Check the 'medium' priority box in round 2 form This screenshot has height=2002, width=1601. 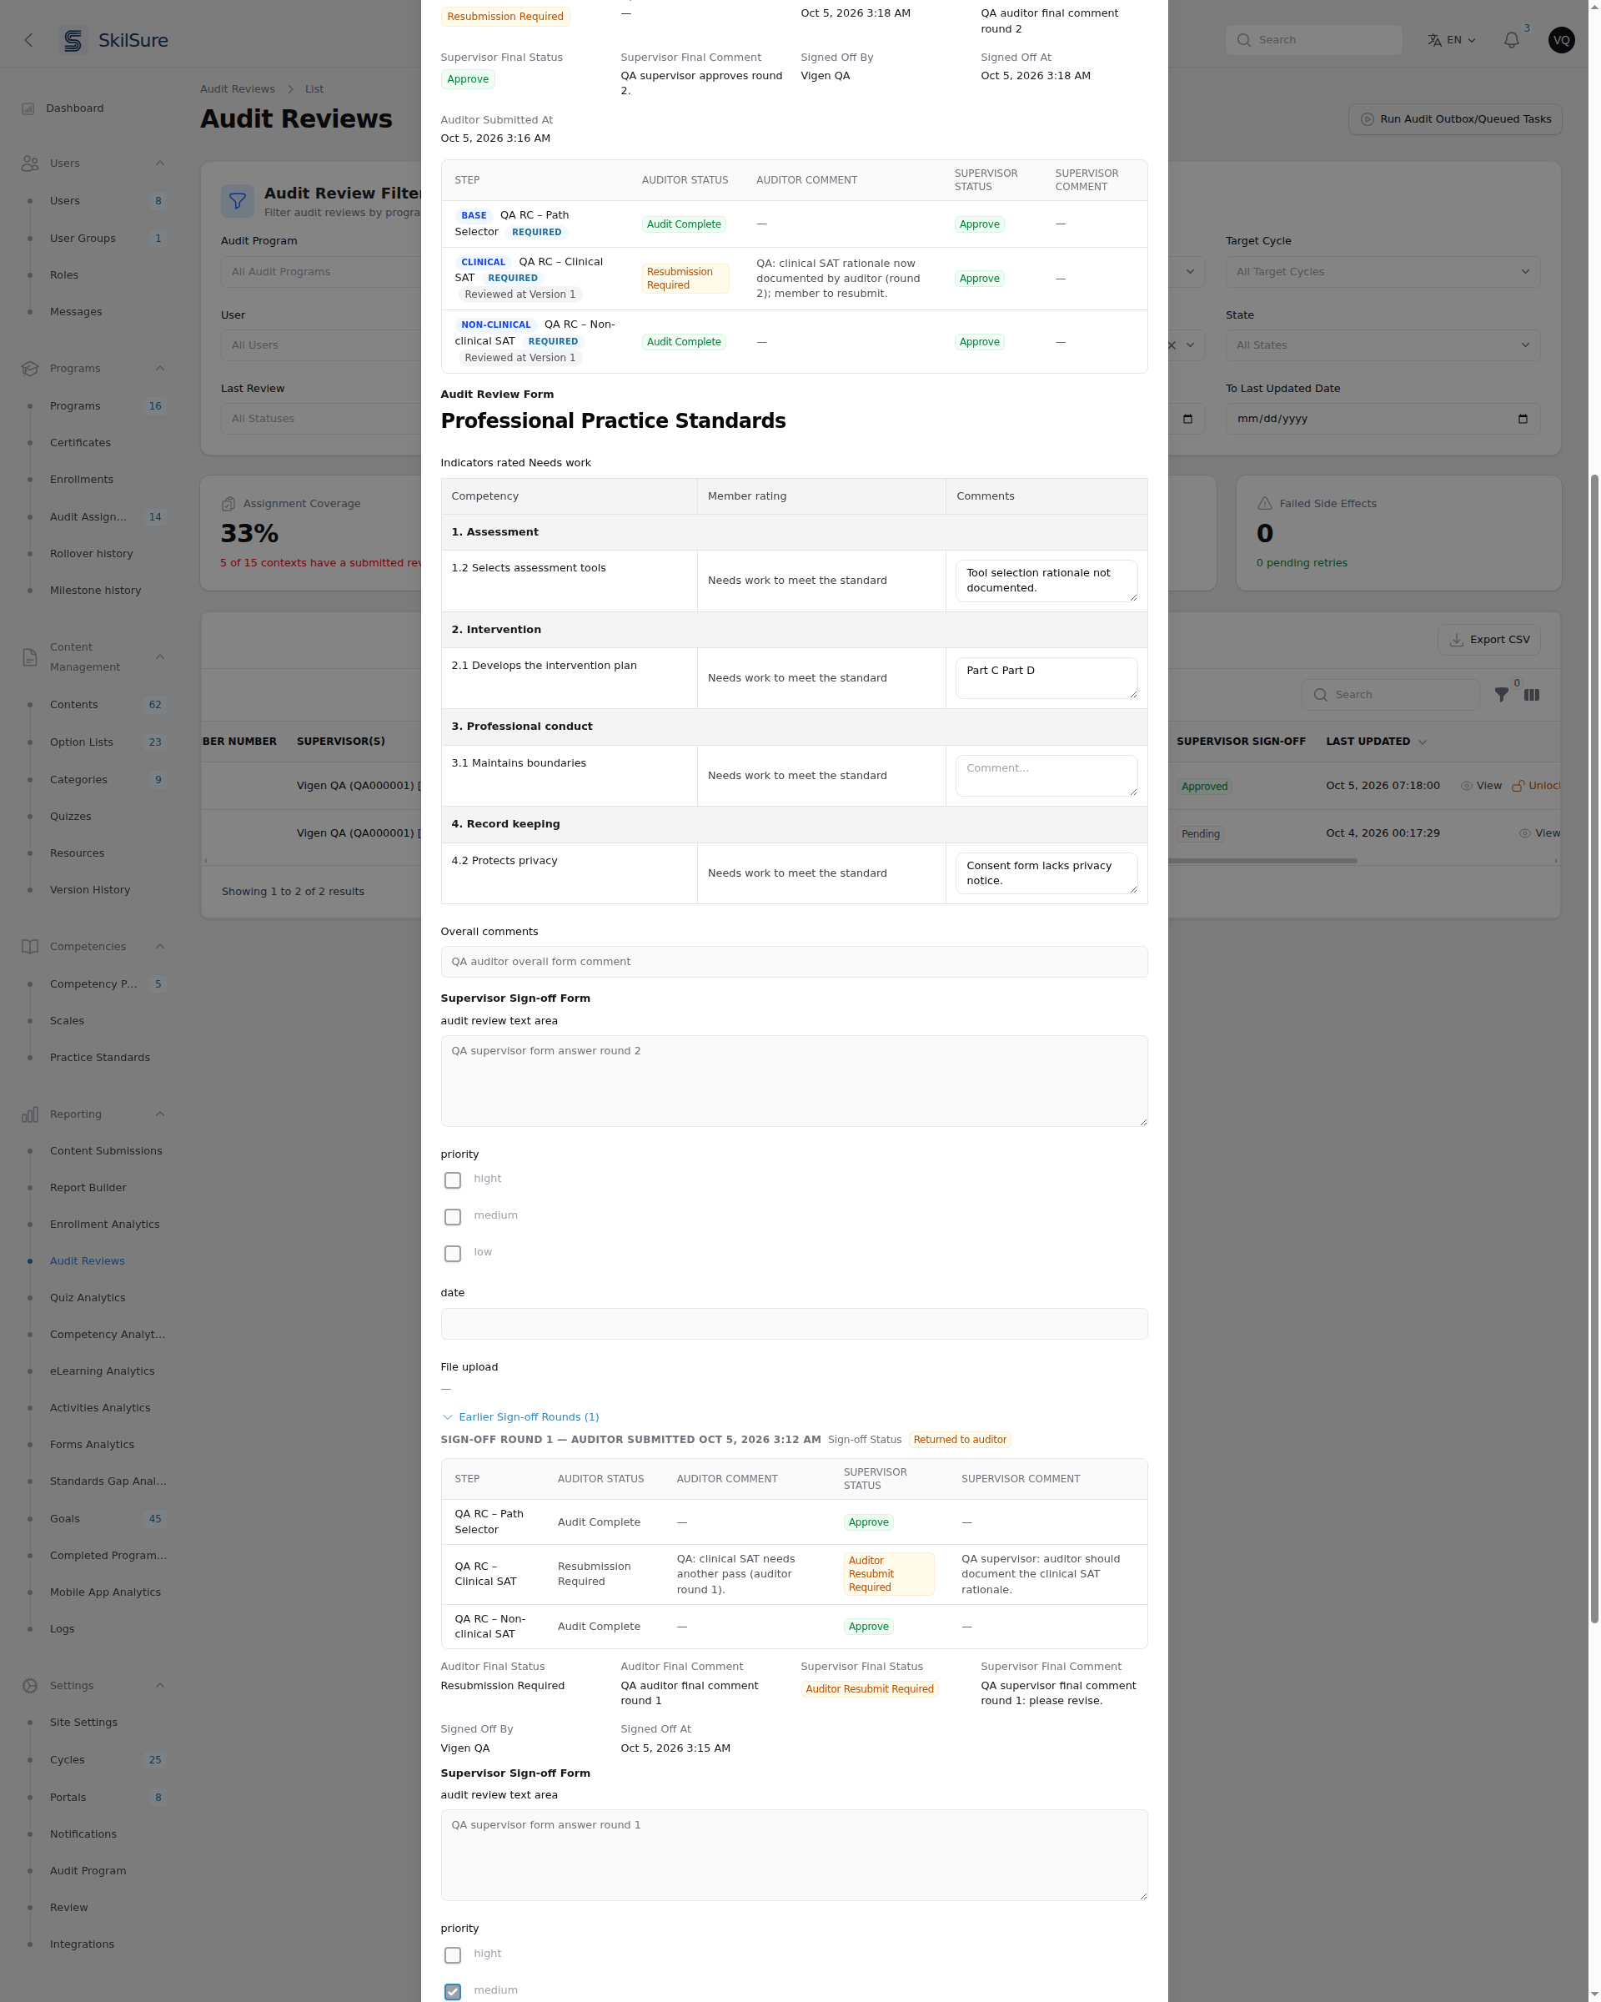(x=452, y=1216)
